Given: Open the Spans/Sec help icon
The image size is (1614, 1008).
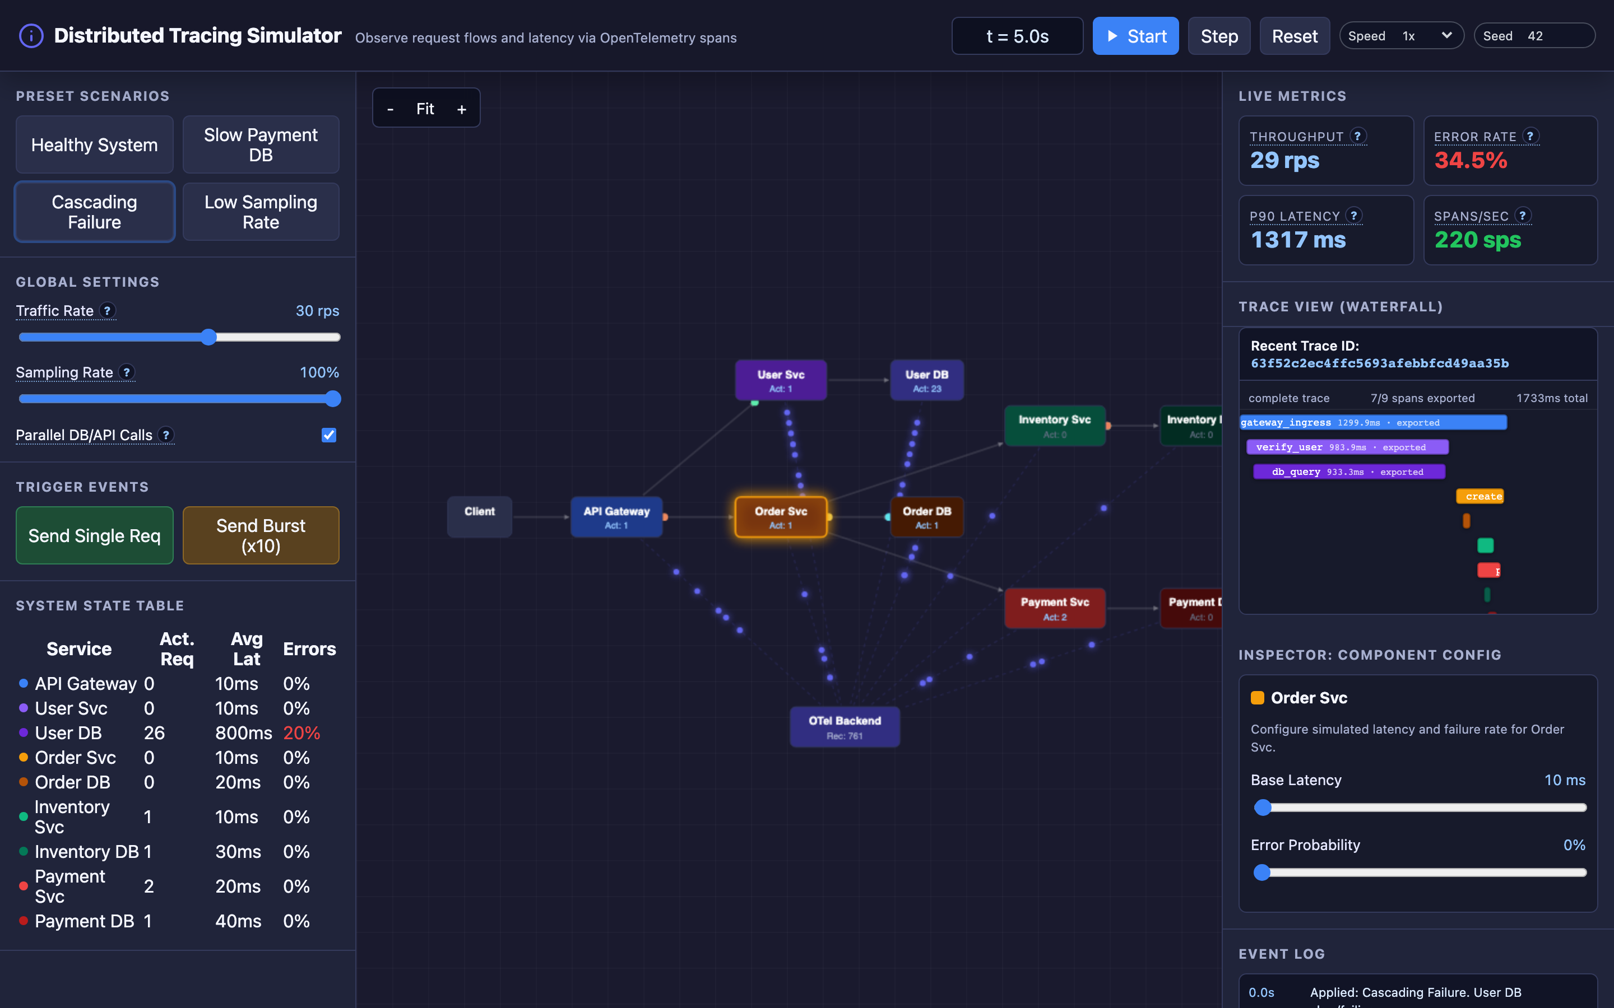Looking at the screenshot, I should tap(1522, 216).
